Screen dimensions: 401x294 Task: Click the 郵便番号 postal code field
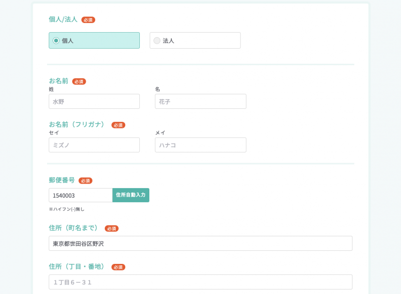click(80, 195)
